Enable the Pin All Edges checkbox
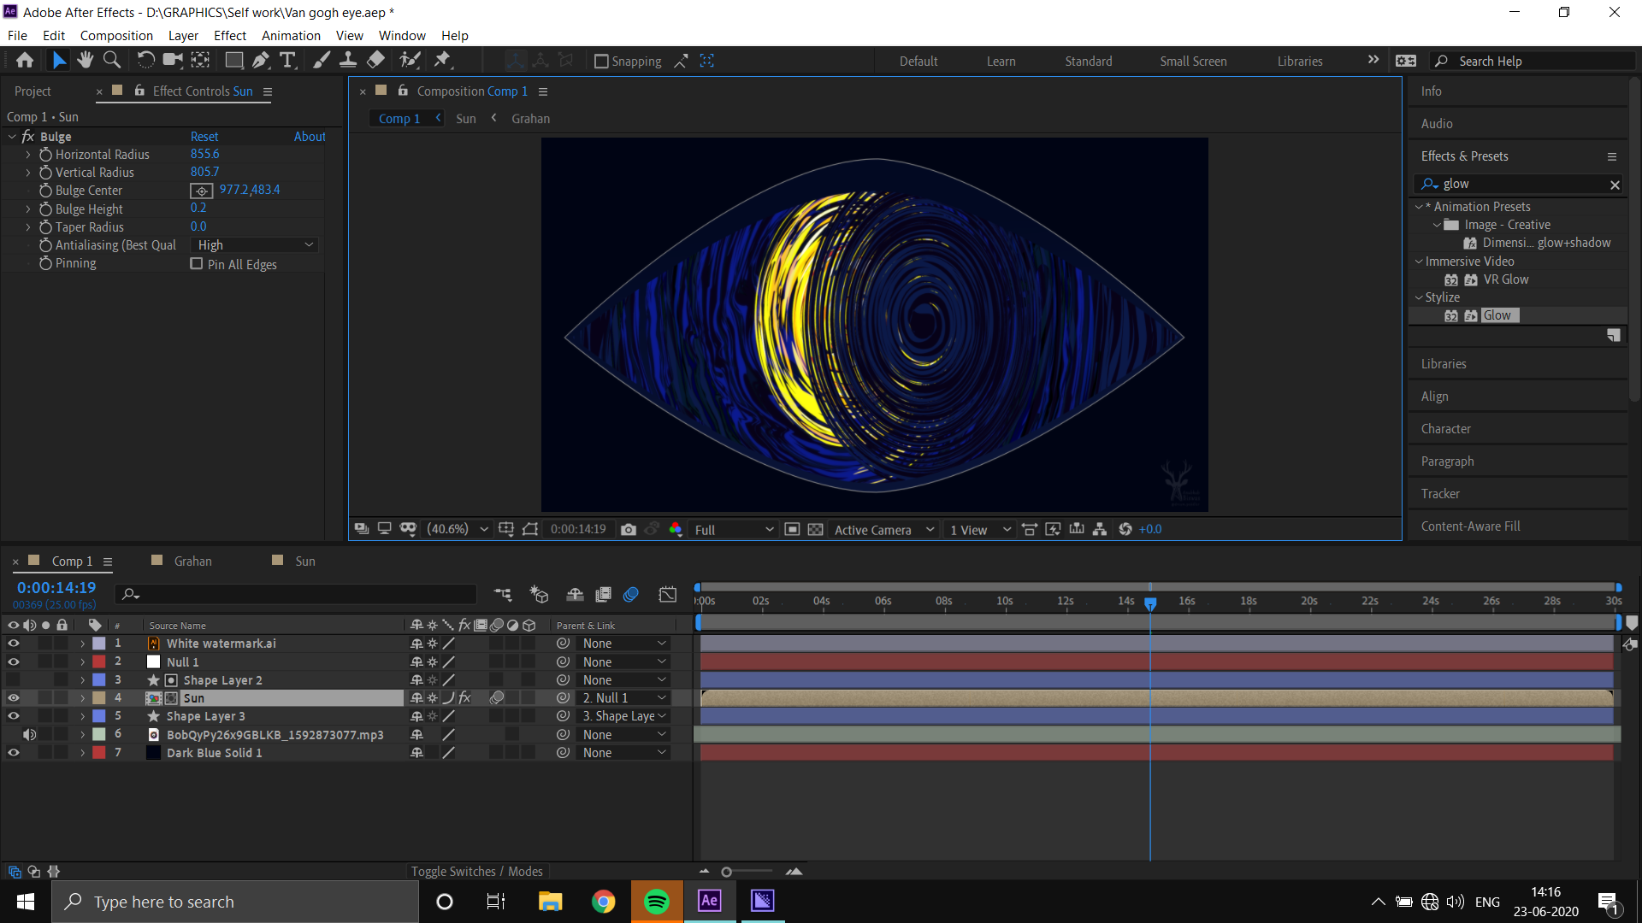The image size is (1642, 923). (197, 264)
